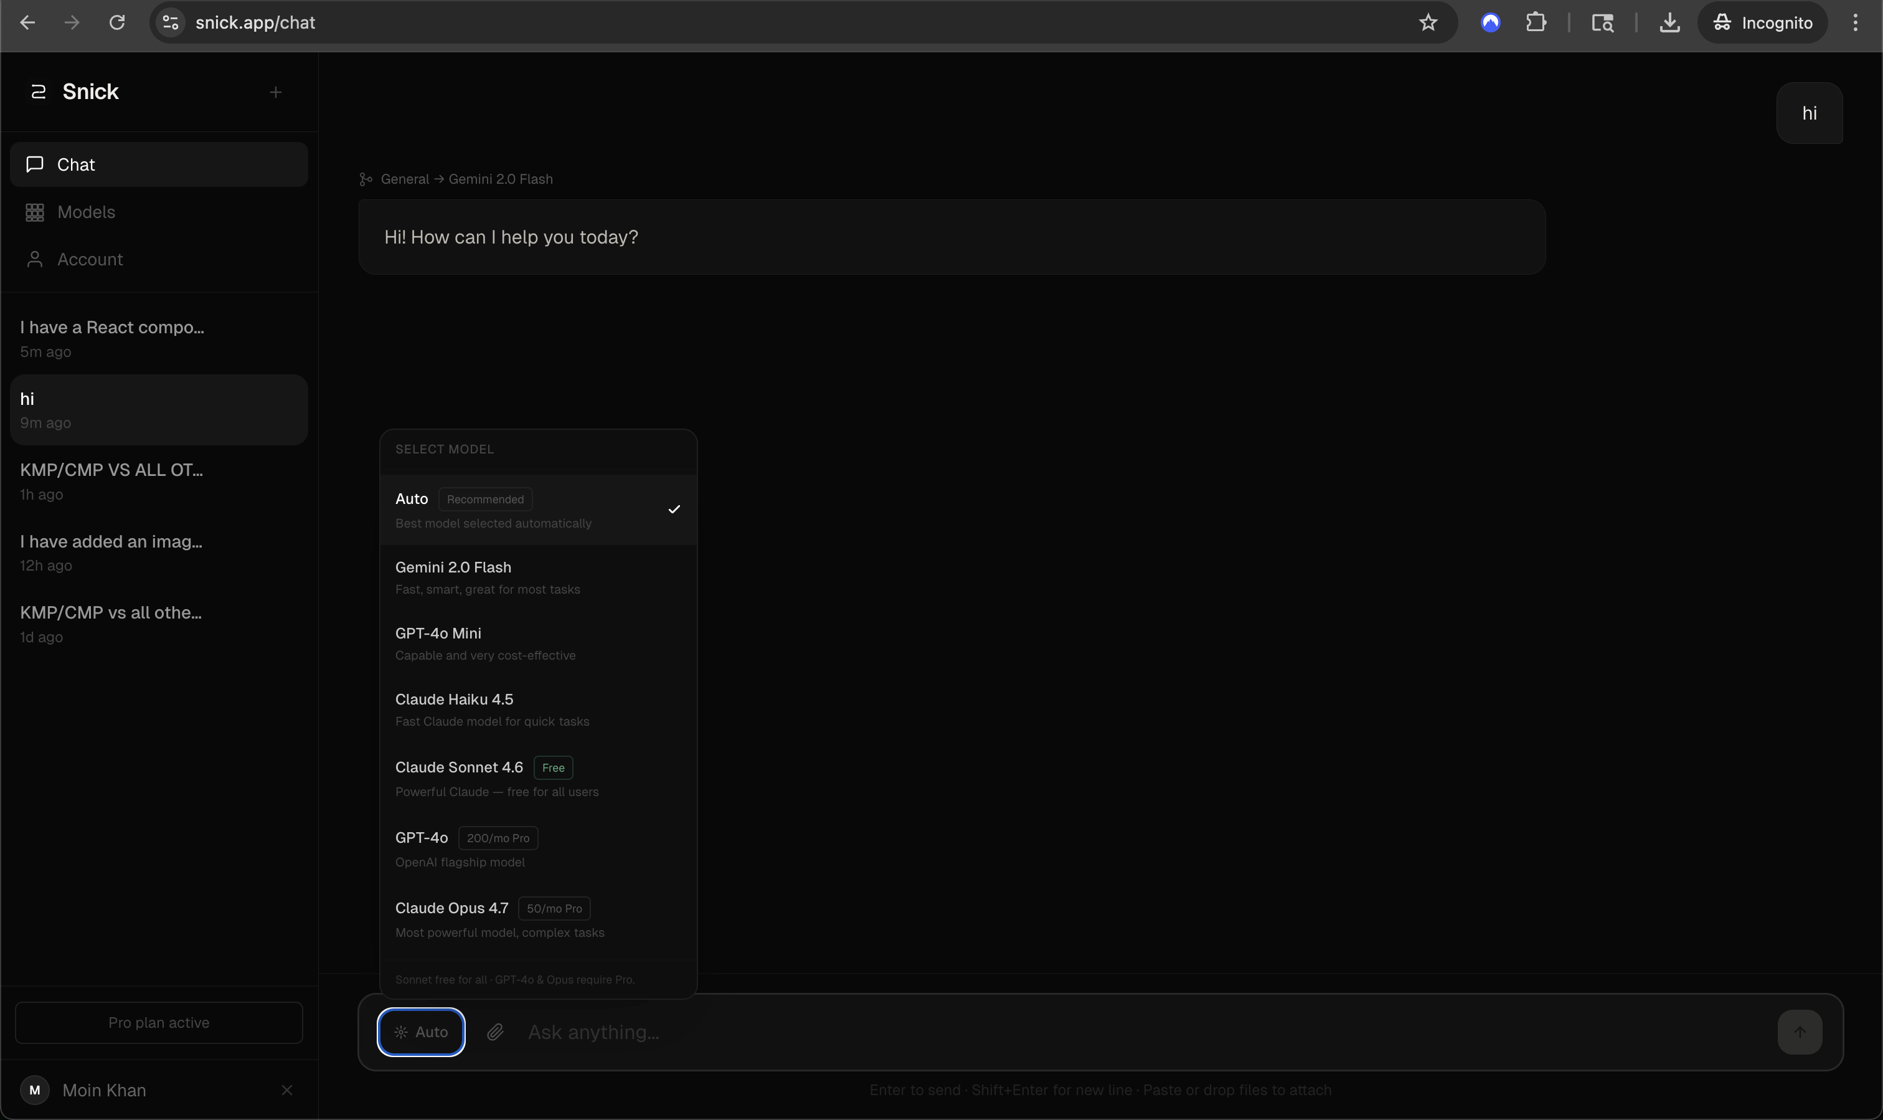Viewport: 1883px width, 1120px height.
Task: Open the blue circular extension icon
Action: click(1490, 22)
